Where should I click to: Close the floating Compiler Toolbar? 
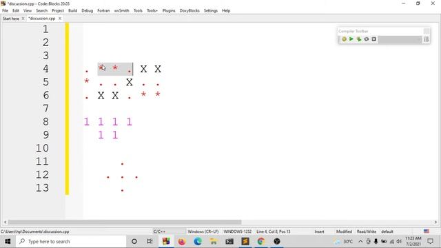pyautogui.click(x=427, y=31)
